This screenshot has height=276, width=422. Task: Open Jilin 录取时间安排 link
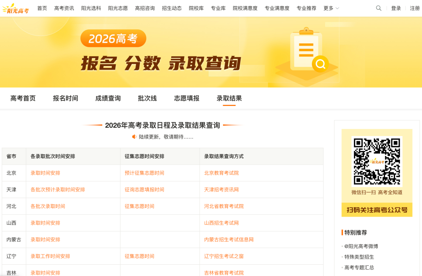click(x=45, y=273)
